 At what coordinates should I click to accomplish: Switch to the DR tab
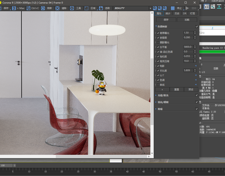coord(185,13)
